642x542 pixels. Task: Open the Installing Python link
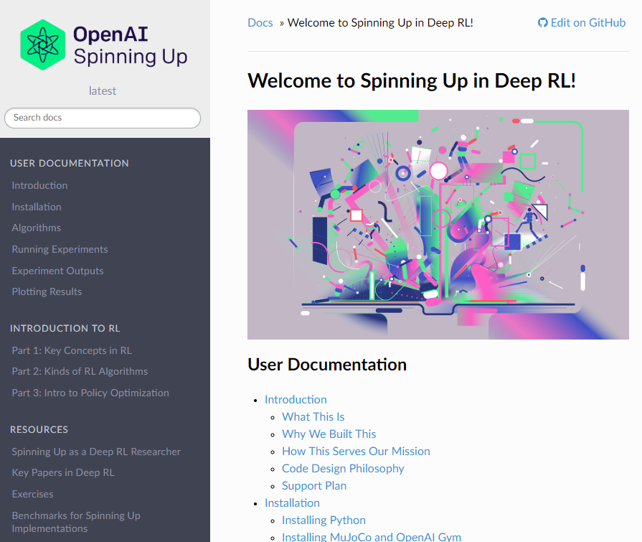[x=324, y=520]
